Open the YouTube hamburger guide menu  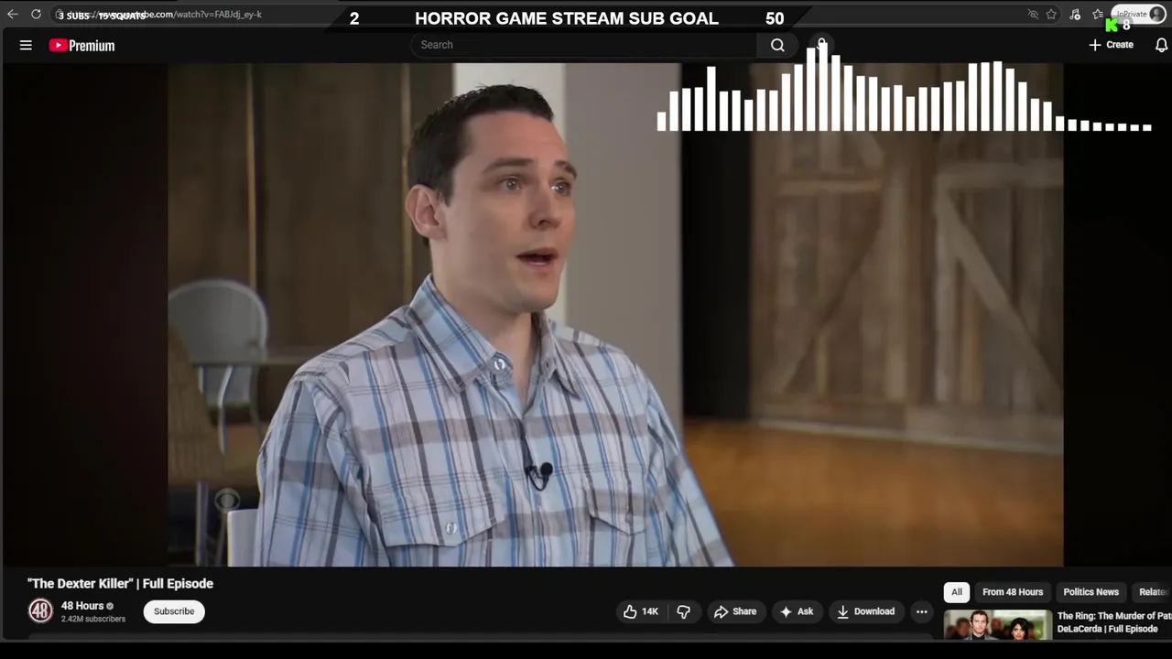pos(26,45)
